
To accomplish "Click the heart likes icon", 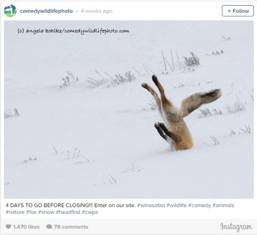I will click(x=8, y=227).
